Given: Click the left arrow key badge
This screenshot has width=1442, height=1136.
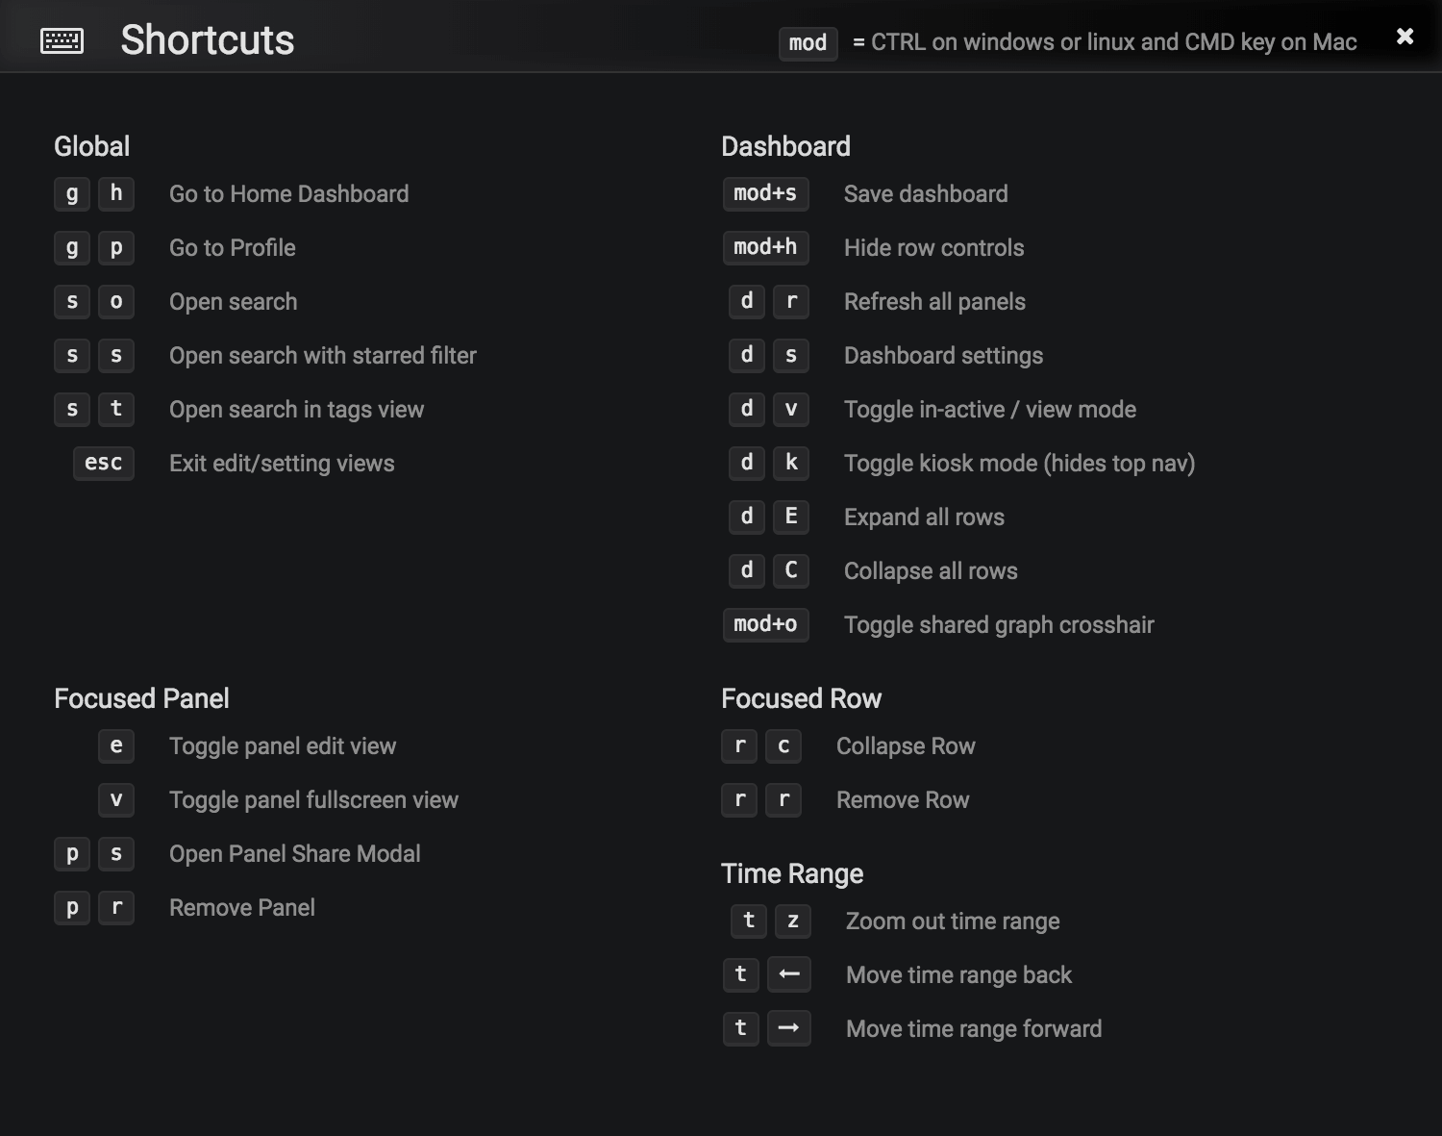Looking at the screenshot, I should point(789,974).
